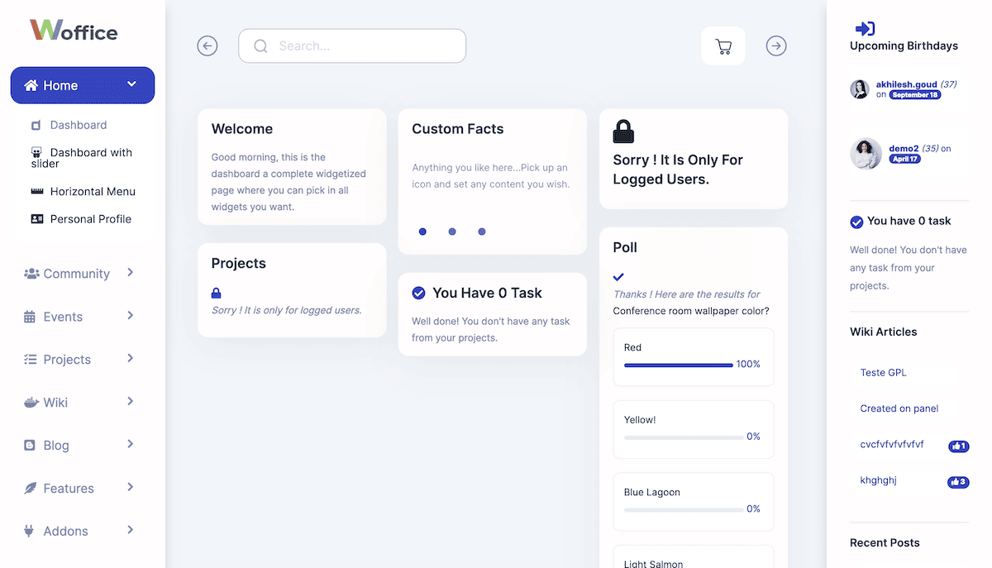Click akhilesh.goud's avatar picture
This screenshot has height=568, width=992.
860,89
